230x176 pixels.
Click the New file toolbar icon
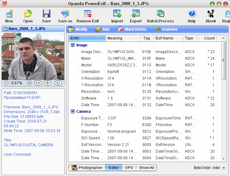[x=9, y=14]
